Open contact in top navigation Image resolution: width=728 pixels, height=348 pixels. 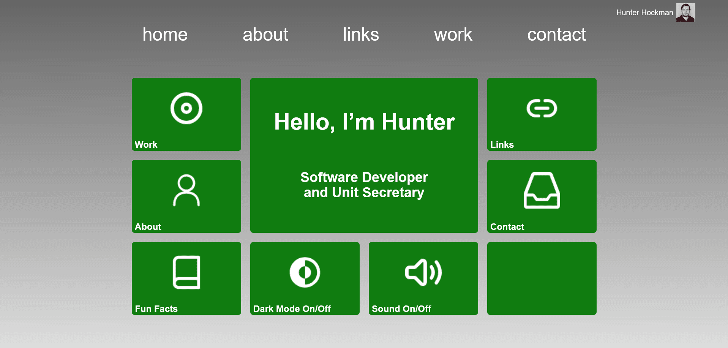(x=556, y=35)
